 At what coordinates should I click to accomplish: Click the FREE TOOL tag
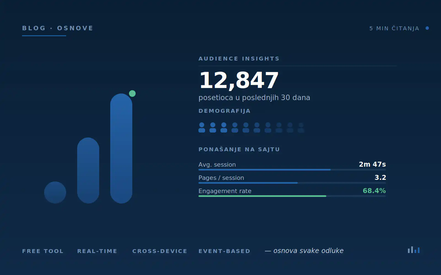pos(43,251)
